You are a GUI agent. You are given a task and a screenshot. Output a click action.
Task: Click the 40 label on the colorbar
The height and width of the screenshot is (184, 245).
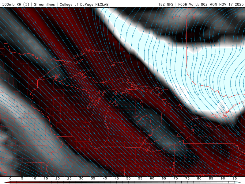pyautogui.click(x=105, y=178)
